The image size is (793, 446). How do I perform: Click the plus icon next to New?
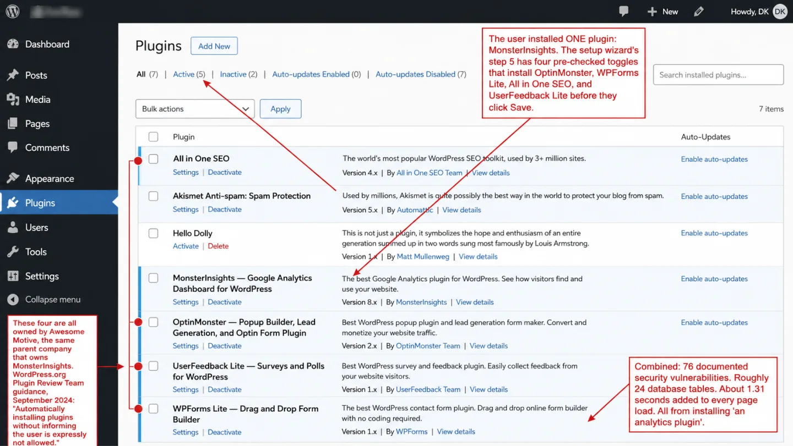point(652,12)
